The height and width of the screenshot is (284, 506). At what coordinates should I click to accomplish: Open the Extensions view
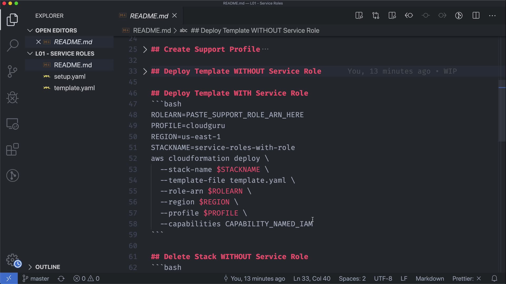pyautogui.click(x=12, y=149)
